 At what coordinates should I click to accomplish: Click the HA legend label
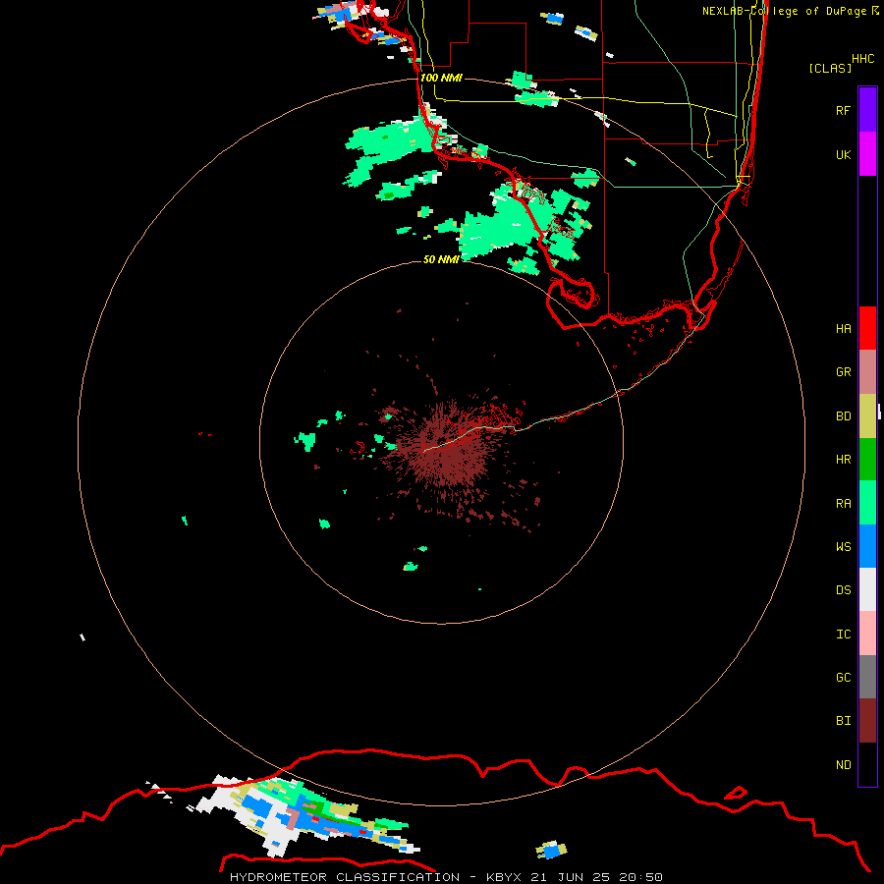coord(843,328)
